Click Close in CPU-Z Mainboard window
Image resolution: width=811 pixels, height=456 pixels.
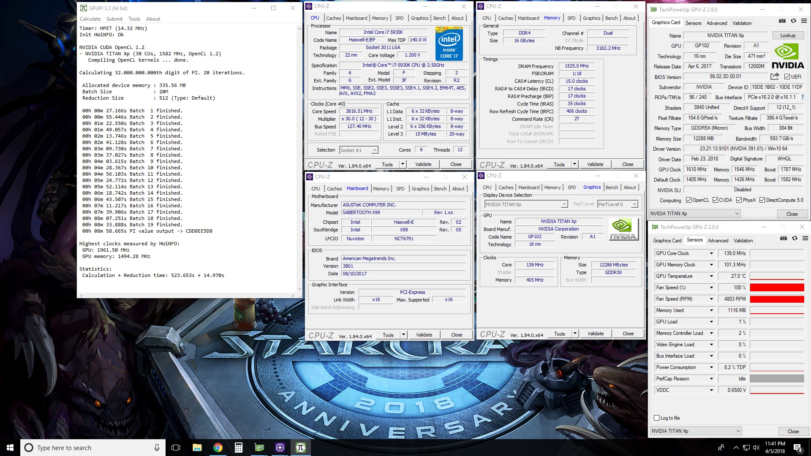[457, 335]
